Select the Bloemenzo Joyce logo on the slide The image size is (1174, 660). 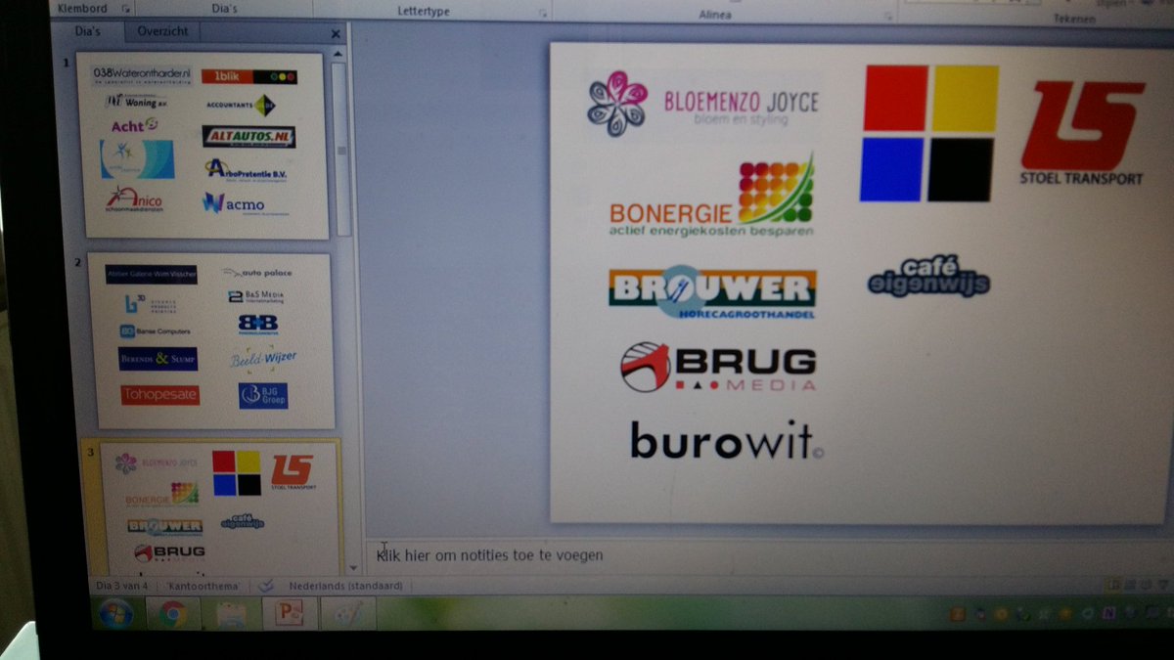click(x=702, y=104)
